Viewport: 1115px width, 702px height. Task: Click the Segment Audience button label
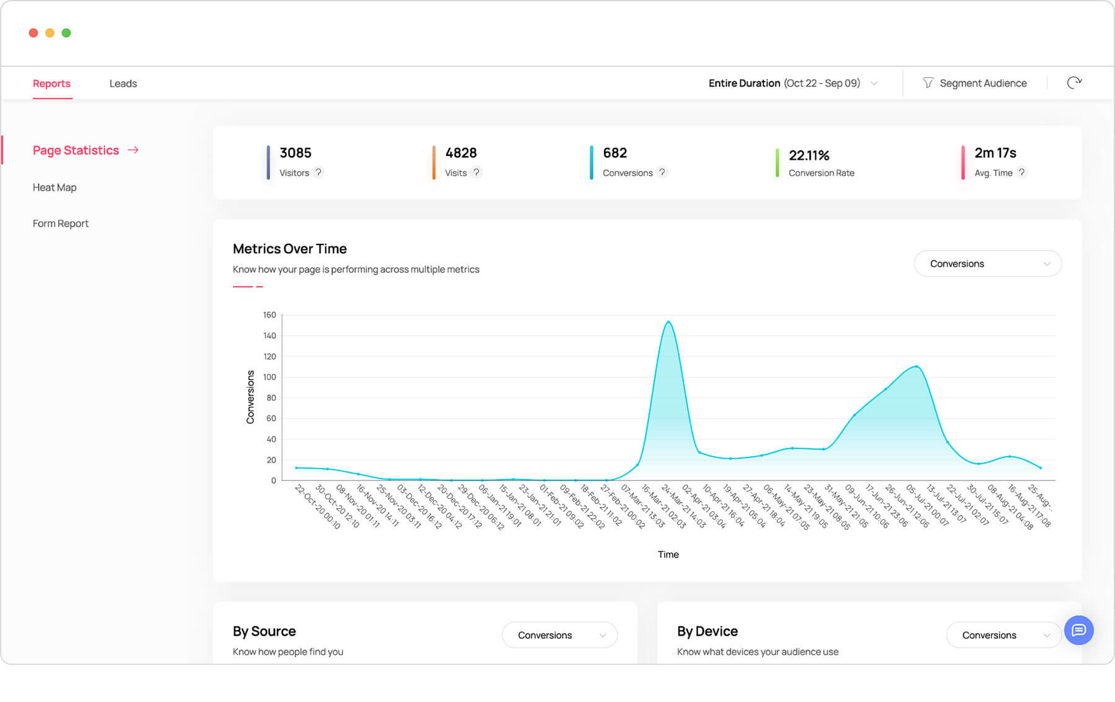(x=982, y=84)
